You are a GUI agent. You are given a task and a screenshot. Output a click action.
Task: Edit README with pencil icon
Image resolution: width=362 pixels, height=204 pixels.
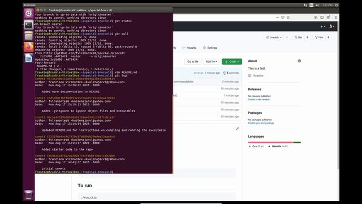237,129
